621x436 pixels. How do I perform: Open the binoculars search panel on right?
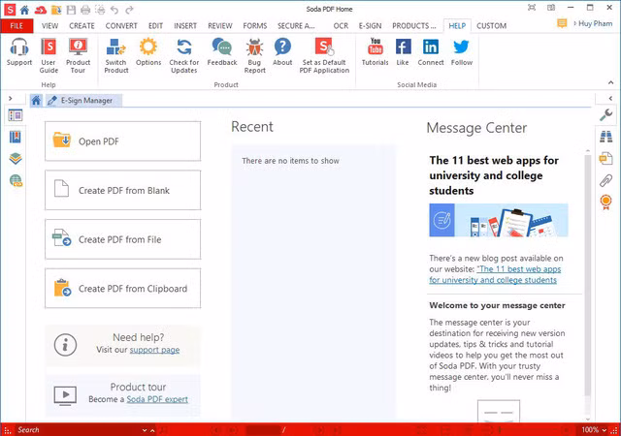click(x=605, y=137)
